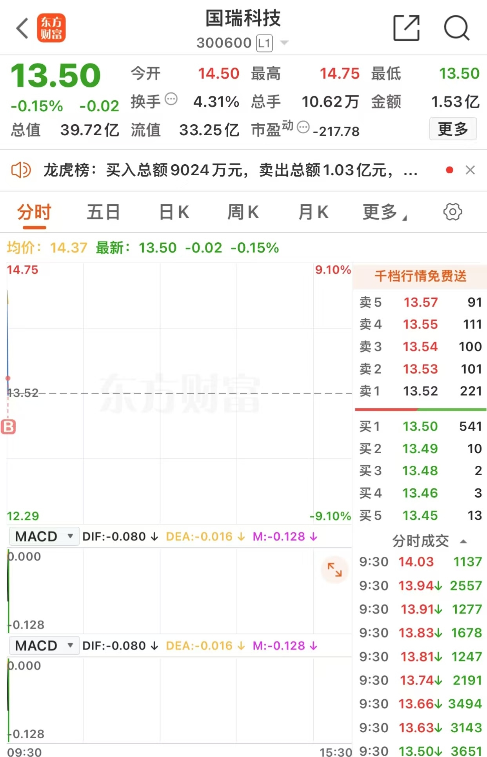Image resolution: width=487 pixels, height=757 pixels.
Task: Tap the large 13.50 current price
Action: pos(56,76)
